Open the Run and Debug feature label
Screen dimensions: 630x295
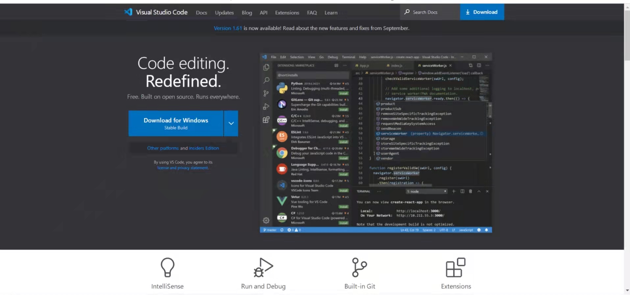[x=263, y=286]
